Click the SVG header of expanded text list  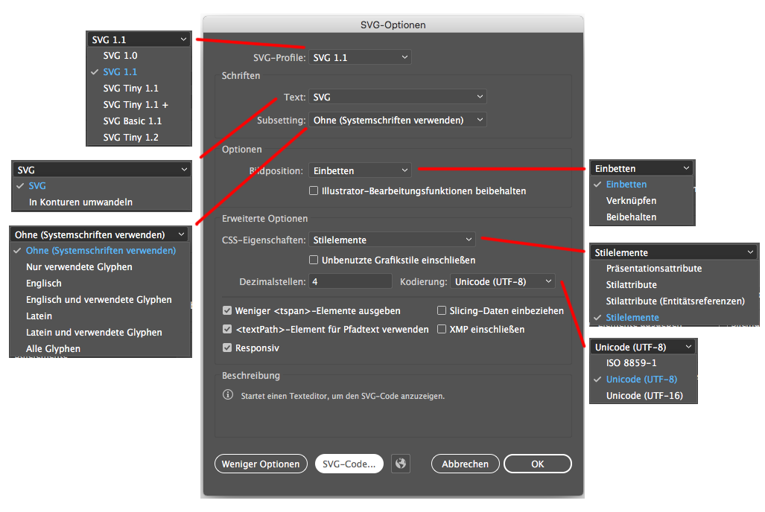101,170
